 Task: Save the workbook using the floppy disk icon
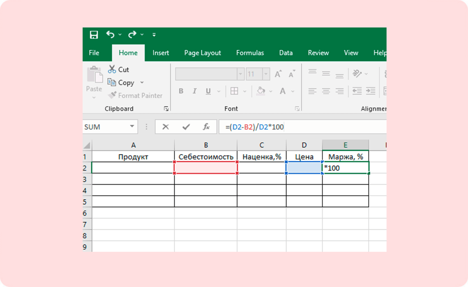(x=94, y=35)
